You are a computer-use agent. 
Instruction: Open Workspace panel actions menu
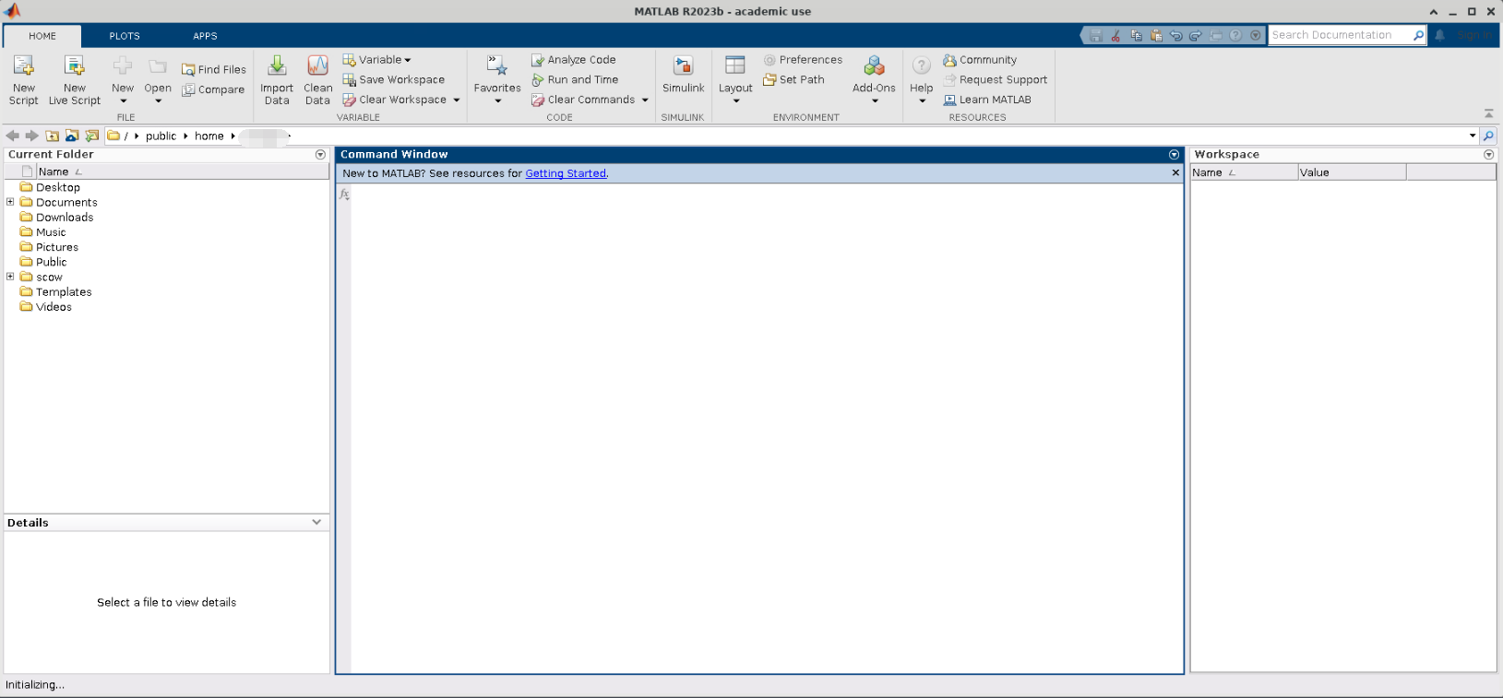tap(1488, 155)
